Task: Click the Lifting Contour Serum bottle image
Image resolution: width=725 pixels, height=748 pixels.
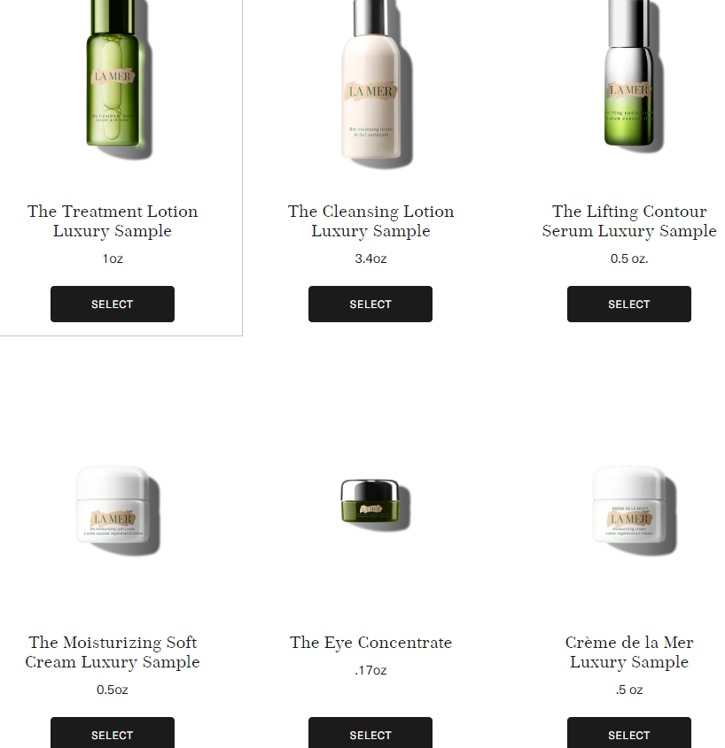Action: pos(631,76)
